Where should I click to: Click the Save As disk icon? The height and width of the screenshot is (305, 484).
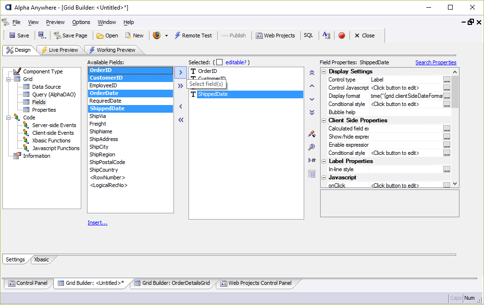(x=42, y=35)
